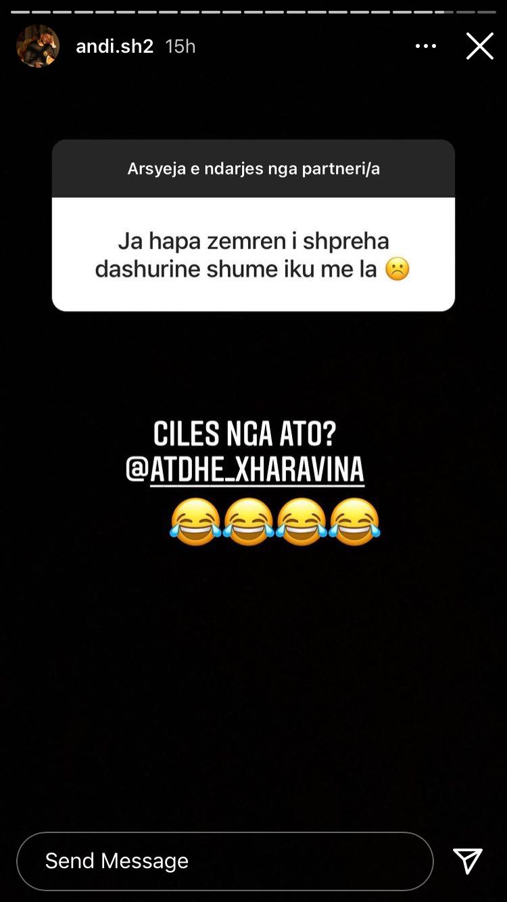Image resolution: width=507 pixels, height=902 pixels.
Task: Tap the first laughing-crying emoji
Action: pos(195,522)
